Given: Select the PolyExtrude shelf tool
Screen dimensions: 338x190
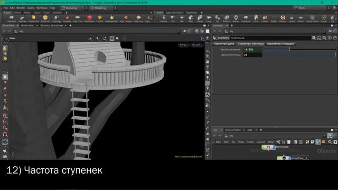Looking at the screenshot, I should (x=34, y=18).
